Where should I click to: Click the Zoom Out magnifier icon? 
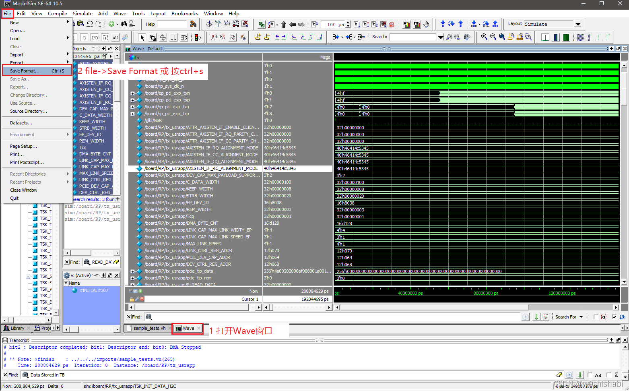(493, 37)
